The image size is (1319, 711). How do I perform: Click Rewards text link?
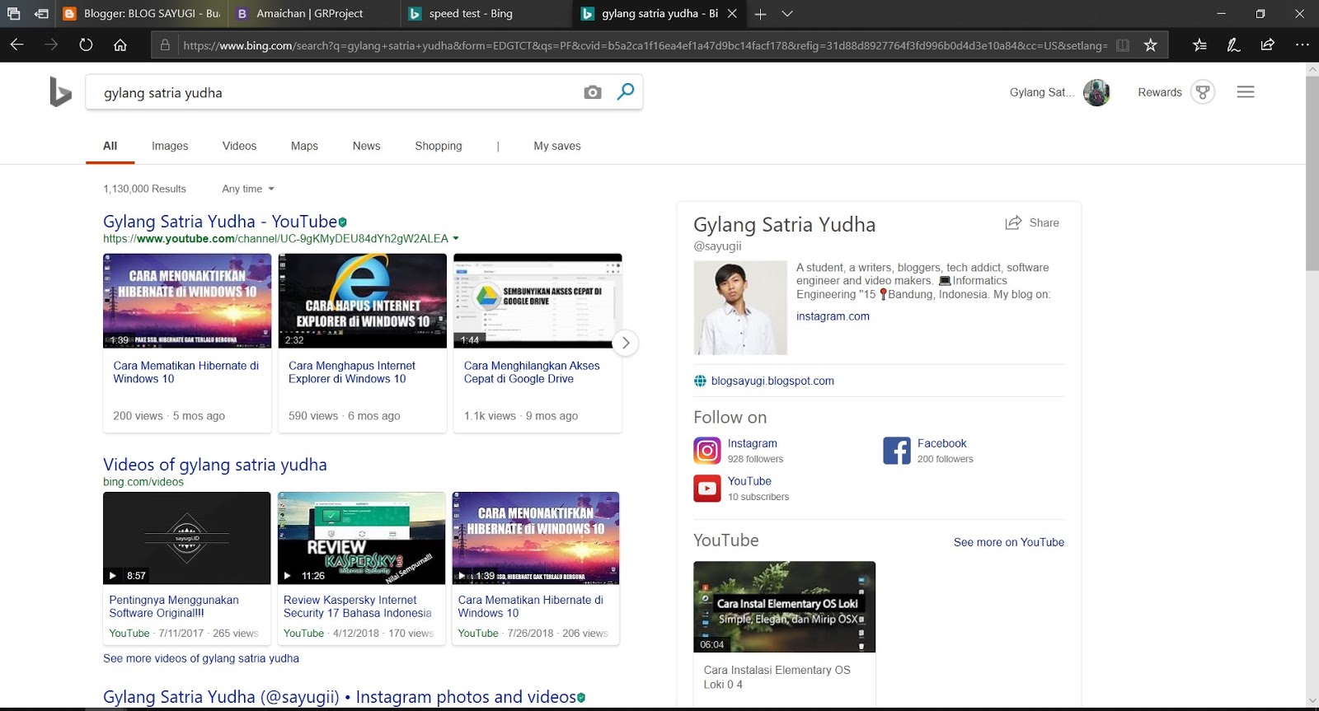[x=1160, y=92]
